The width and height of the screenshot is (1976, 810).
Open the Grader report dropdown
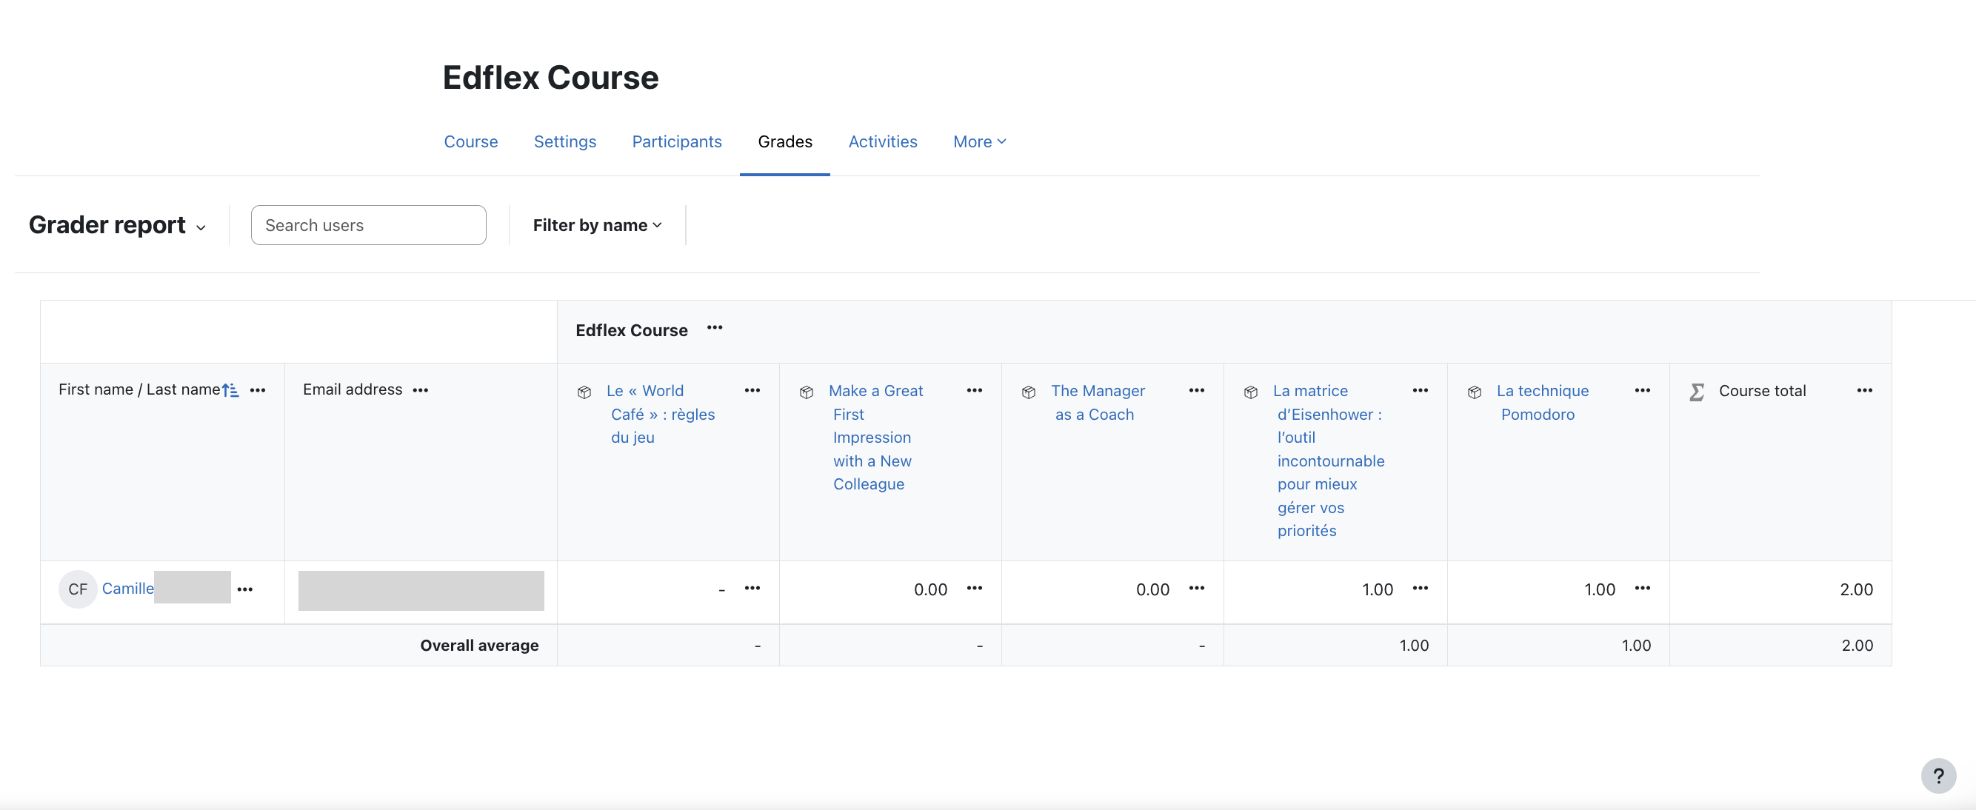pos(117,225)
